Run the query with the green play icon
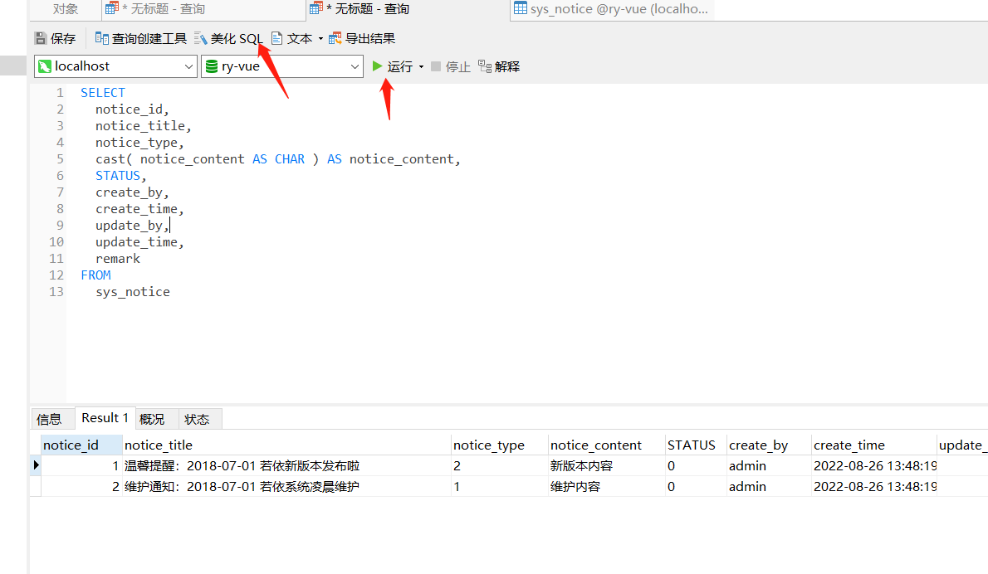988x574 pixels. [x=378, y=66]
